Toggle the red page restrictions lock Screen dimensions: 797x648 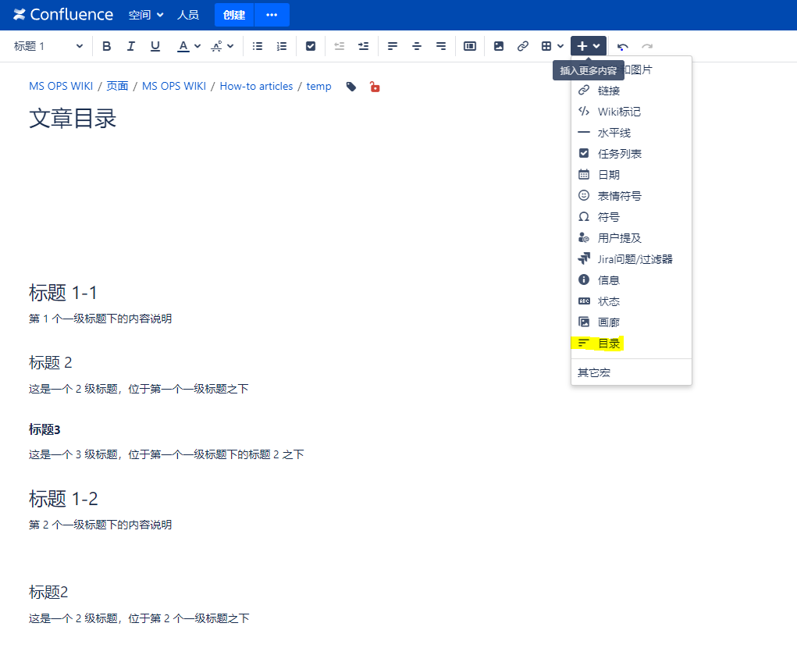375,87
